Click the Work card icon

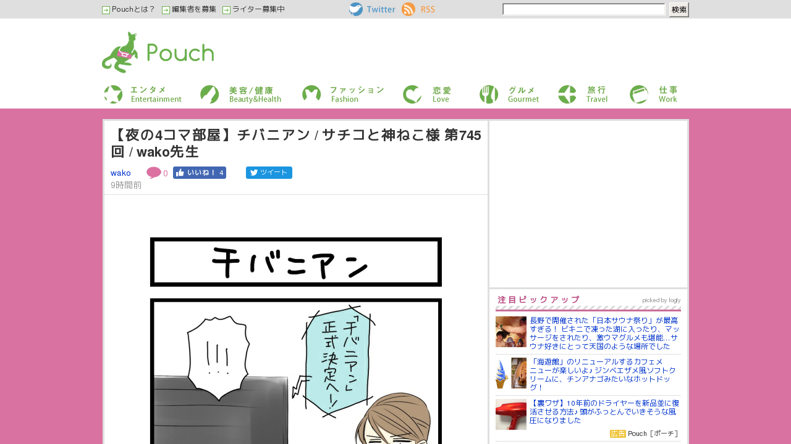[639, 94]
